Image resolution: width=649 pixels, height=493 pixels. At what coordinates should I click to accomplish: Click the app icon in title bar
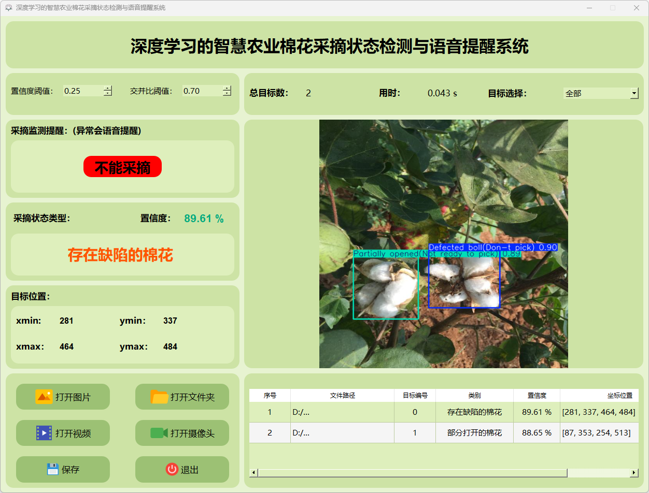tap(8, 8)
